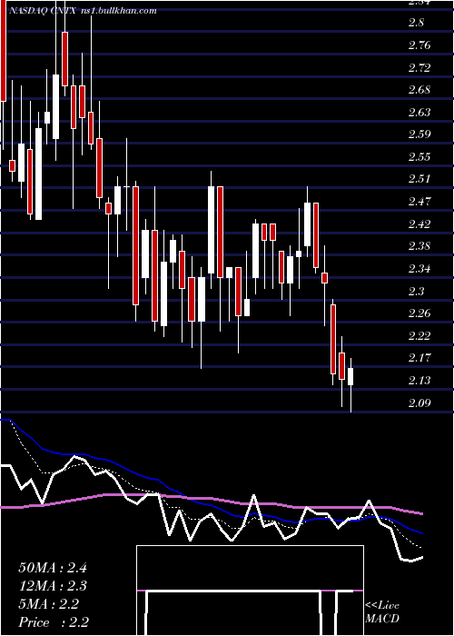Select the 2.38 price axis label
This screenshot has height=636, width=454.
(419, 246)
